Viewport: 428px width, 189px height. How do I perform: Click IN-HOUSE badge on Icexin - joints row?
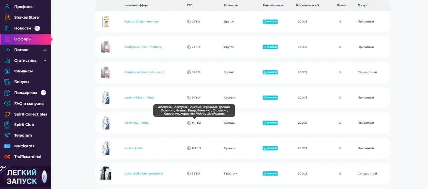coord(270,148)
